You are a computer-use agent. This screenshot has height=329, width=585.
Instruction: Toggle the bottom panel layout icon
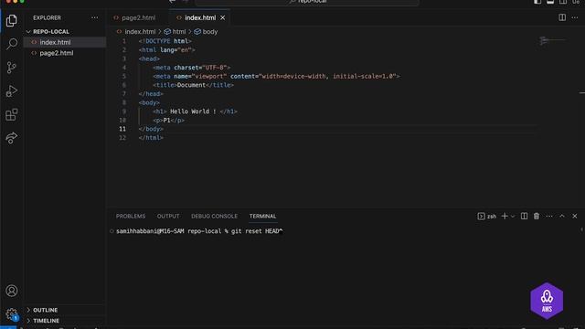[x=550, y=2]
